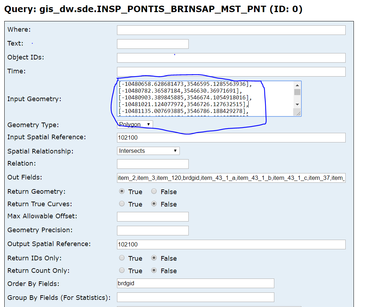366x307 pixels.
Task: Select False for Return True Curves
Action: (x=154, y=204)
